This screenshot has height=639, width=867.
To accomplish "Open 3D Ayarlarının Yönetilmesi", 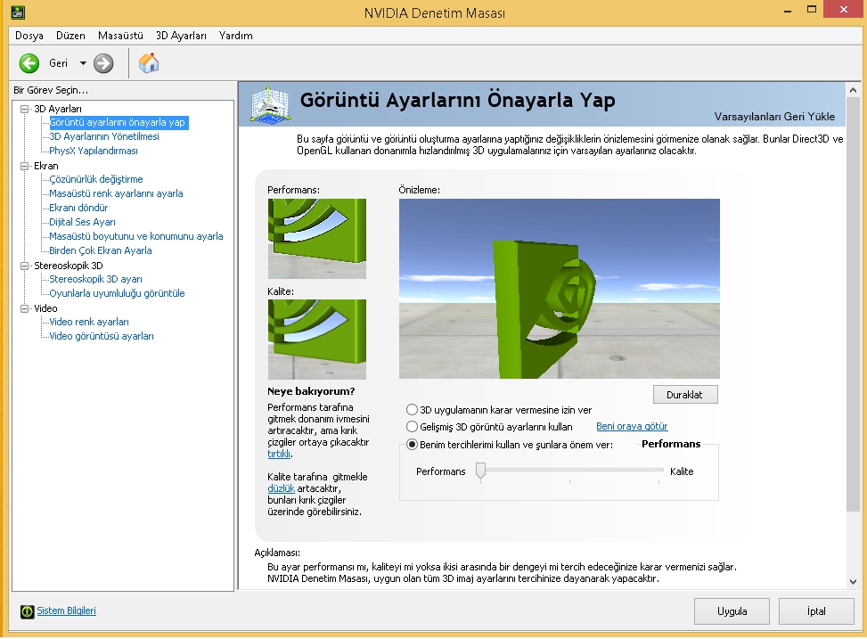I will tap(104, 136).
